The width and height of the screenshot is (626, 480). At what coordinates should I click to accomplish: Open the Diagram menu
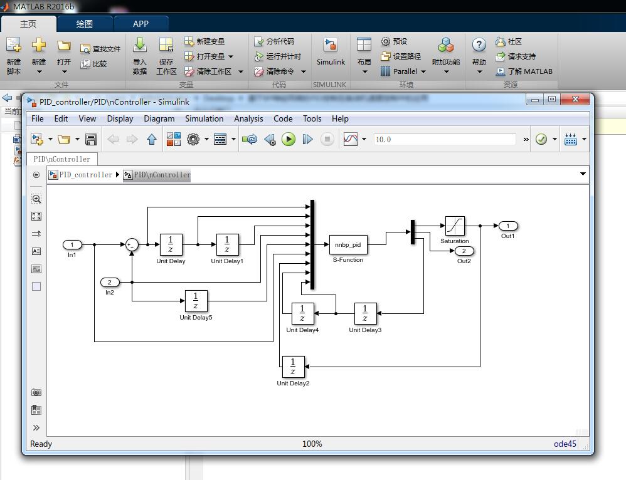point(159,118)
